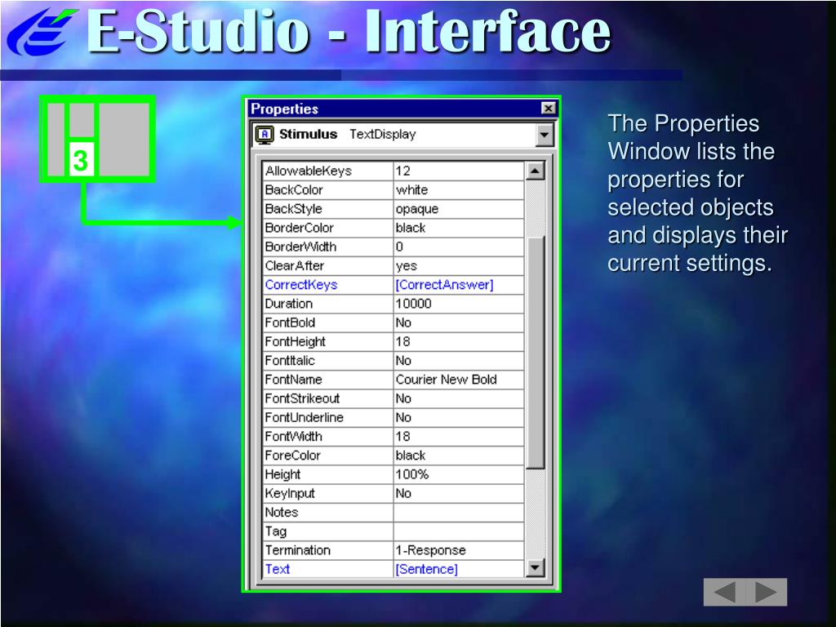Click the [CorrectAnswer] value
This screenshot has height=627, width=836.
[x=459, y=285]
